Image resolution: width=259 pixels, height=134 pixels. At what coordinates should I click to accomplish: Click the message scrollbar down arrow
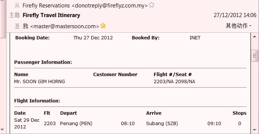pyautogui.click(x=255, y=130)
